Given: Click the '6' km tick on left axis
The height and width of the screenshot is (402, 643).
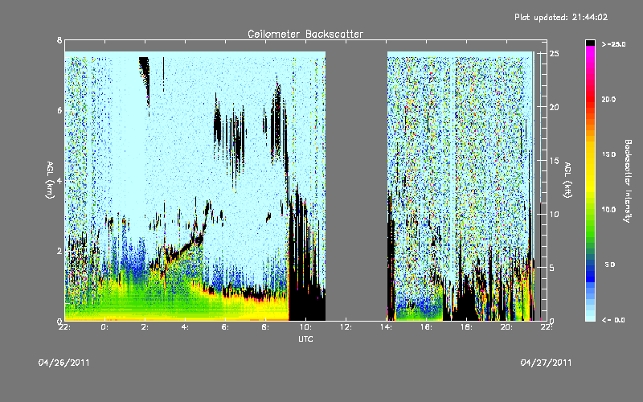Looking at the screenshot, I should point(59,110).
